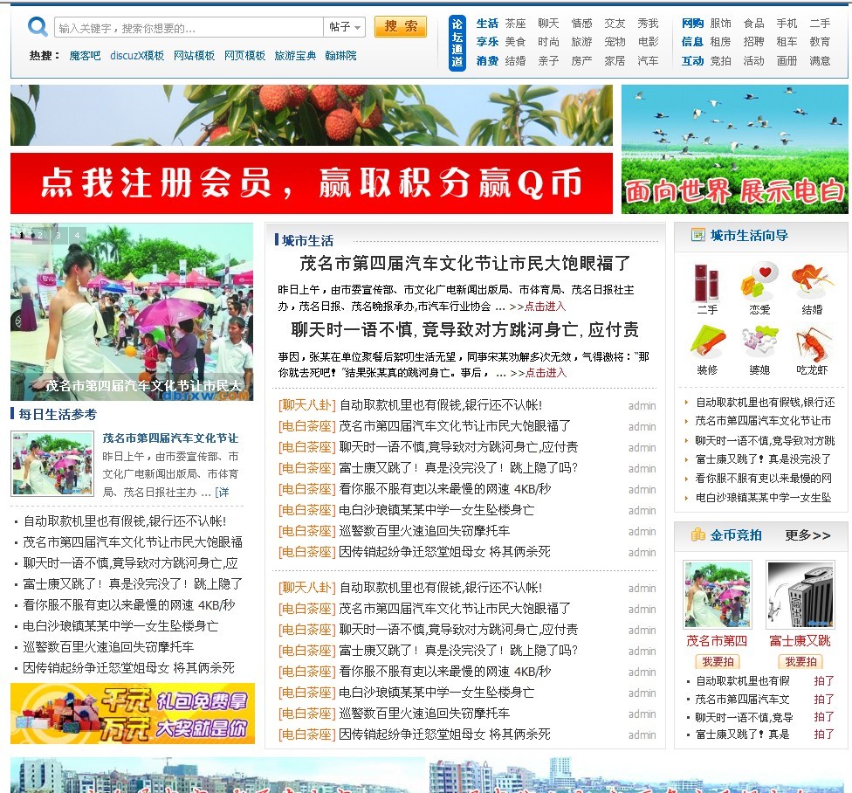The height and width of the screenshot is (793, 852).
Task: Open the 茂名市第四 auction thumbnail
Action: (718, 595)
